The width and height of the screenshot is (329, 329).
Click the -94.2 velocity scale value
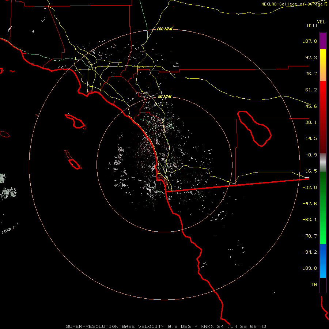tap(310, 252)
